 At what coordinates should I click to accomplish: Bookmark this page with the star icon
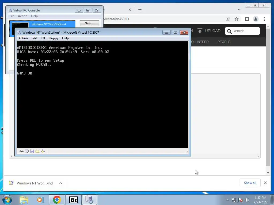coord(237,19)
